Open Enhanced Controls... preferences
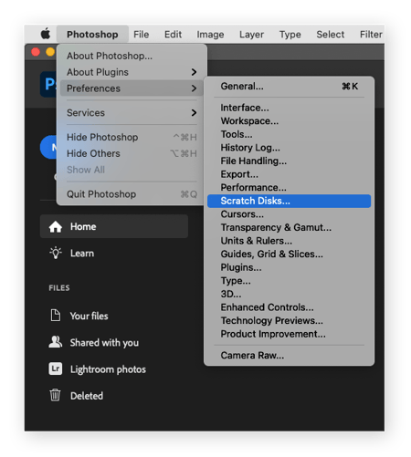 (x=289, y=307)
